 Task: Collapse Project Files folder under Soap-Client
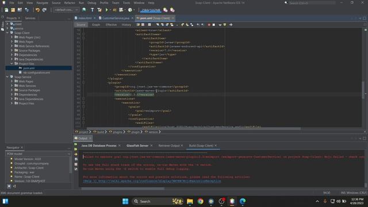11,64
